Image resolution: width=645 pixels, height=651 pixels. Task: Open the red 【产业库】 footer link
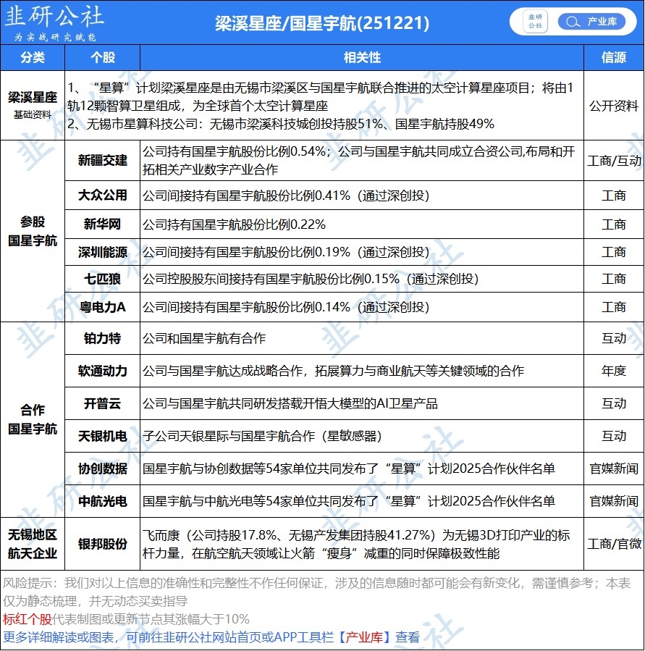point(364,637)
